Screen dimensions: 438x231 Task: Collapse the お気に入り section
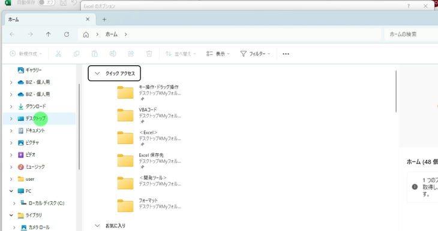(x=97, y=226)
